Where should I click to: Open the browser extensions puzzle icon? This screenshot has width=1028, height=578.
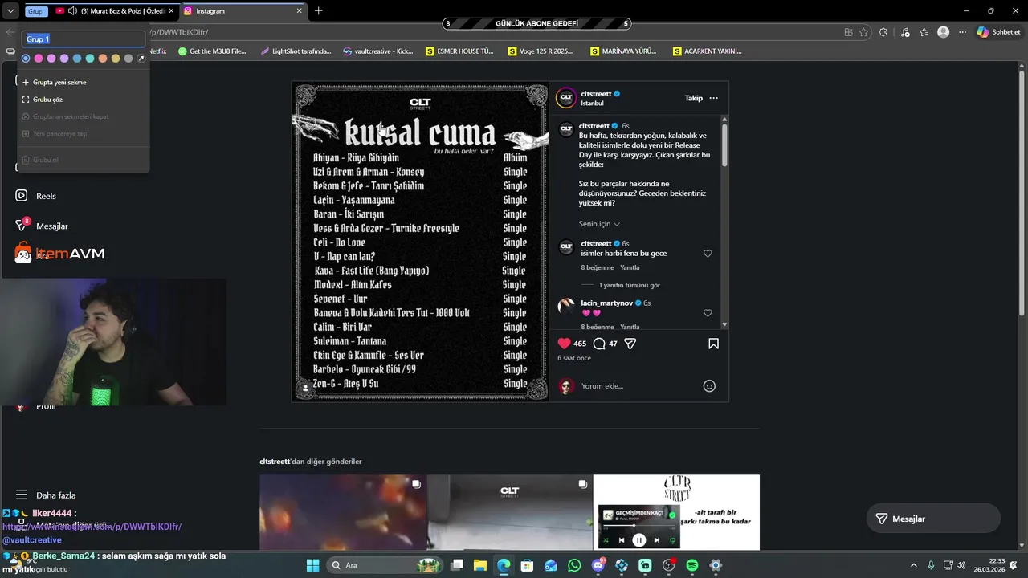tap(883, 32)
